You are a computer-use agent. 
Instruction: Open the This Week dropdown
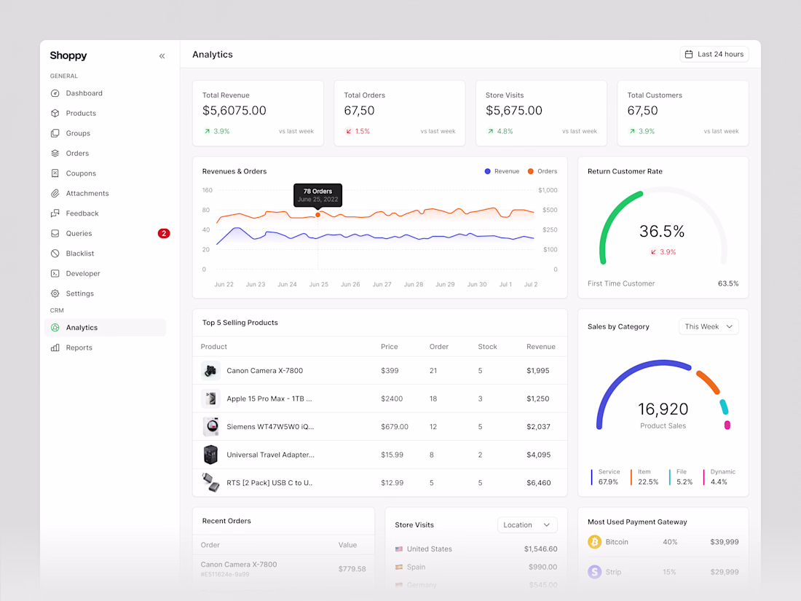click(709, 326)
